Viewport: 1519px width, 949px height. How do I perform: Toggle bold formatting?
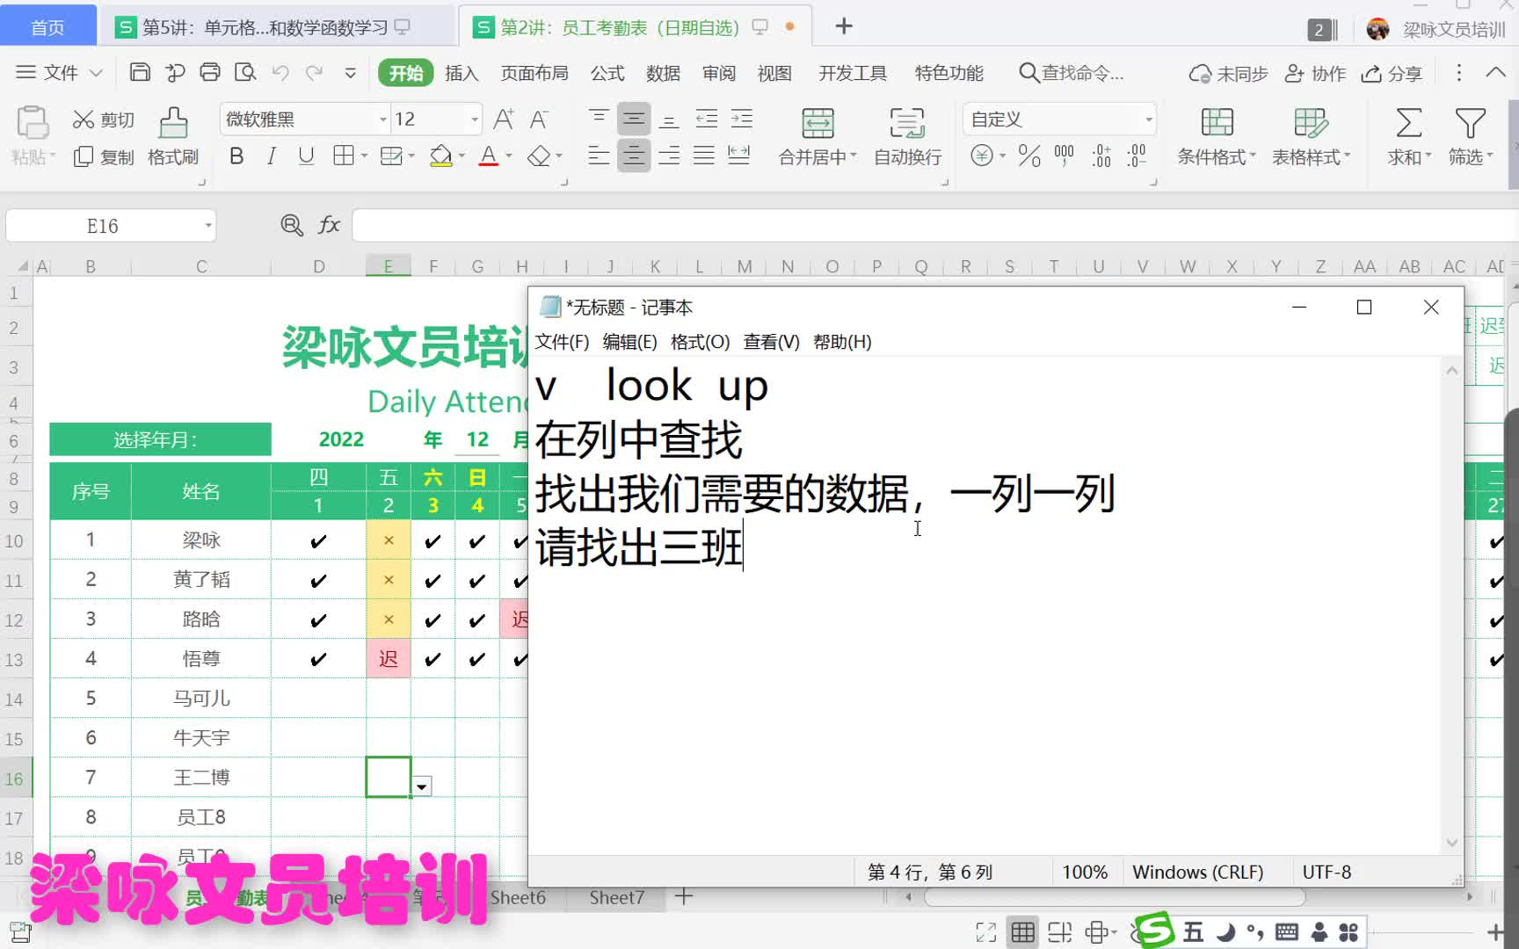click(236, 156)
